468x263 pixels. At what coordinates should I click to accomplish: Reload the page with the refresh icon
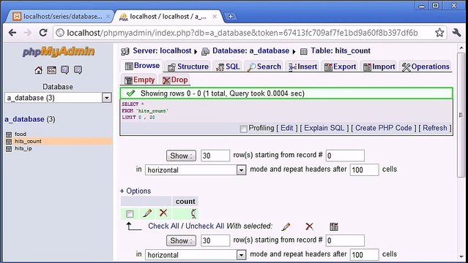click(43, 32)
